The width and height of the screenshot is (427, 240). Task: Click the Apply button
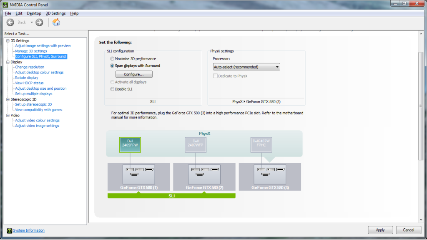380,230
